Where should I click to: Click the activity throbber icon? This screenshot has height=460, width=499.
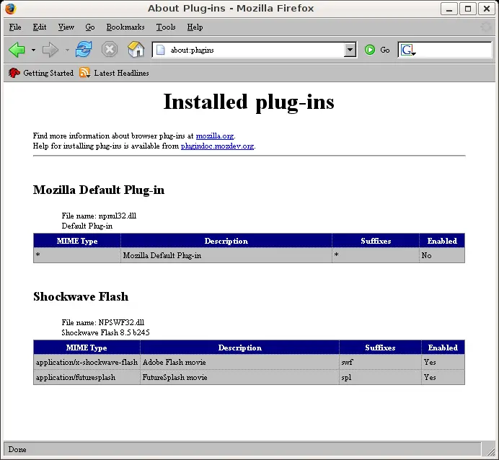486,27
